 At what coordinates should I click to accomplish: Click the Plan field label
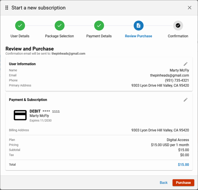pyautogui.click(x=12, y=140)
